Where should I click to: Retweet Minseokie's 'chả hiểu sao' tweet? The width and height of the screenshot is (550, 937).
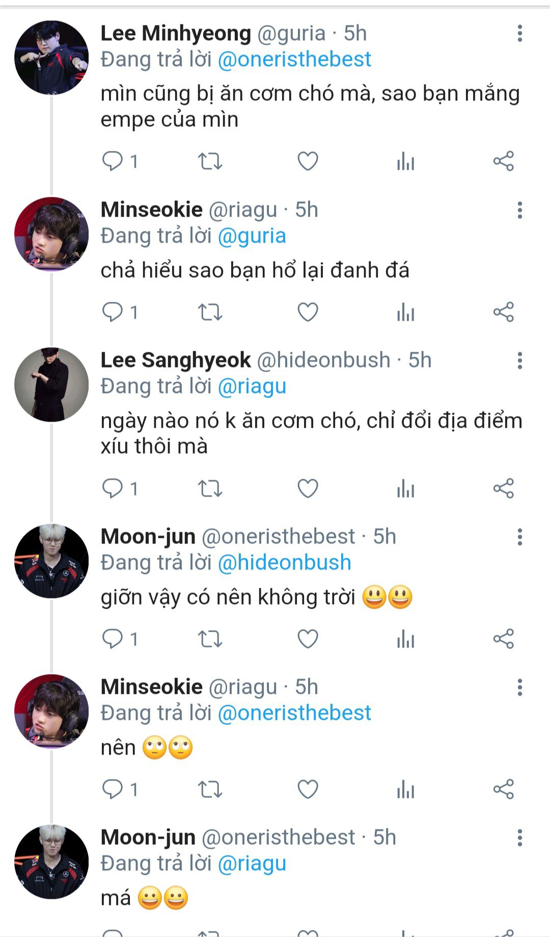[x=210, y=312]
